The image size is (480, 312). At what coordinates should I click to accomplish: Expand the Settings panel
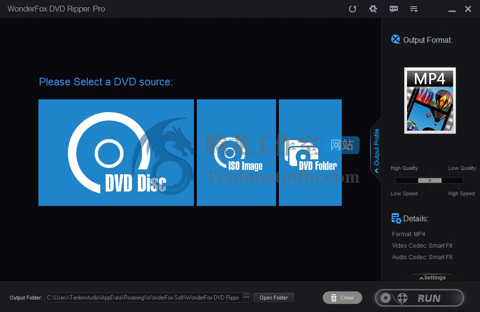pos(432,277)
